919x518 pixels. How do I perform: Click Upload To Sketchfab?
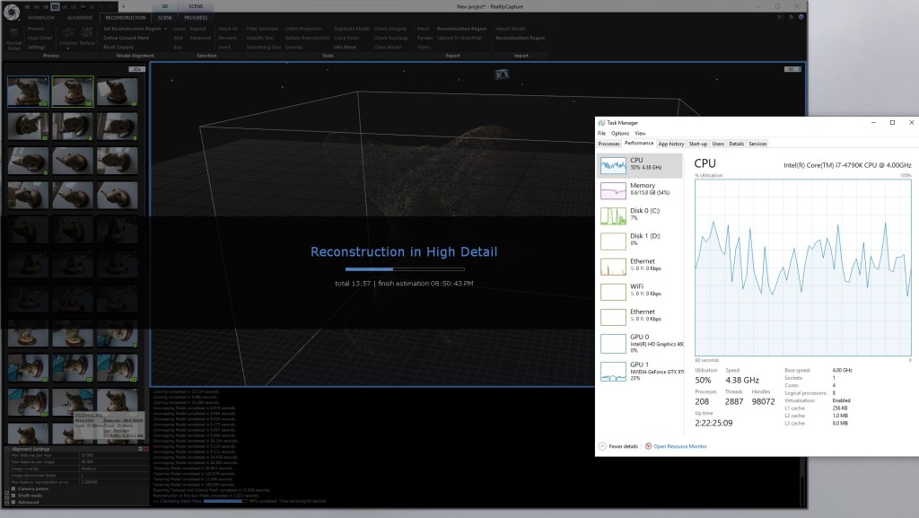(459, 39)
